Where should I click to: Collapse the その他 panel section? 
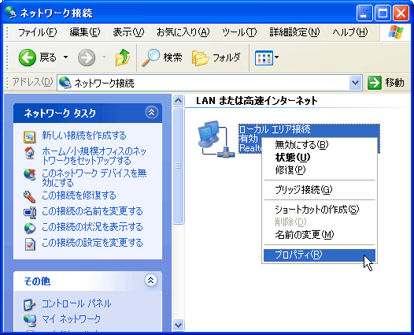pyautogui.click(x=151, y=281)
